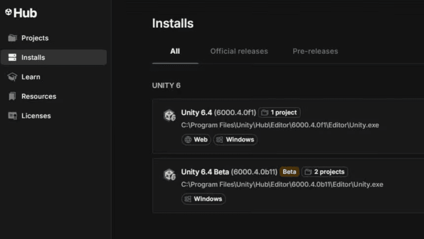Image resolution: width=424 pixels, height=239 pixels.
Task: Switch to the All tab
Action: coord(175,51)
